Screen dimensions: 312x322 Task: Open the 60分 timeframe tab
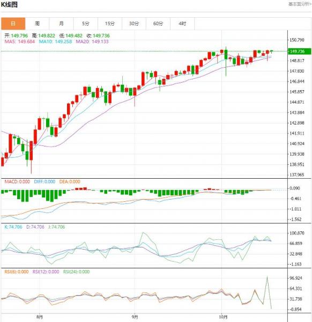(x=158, y=24)
